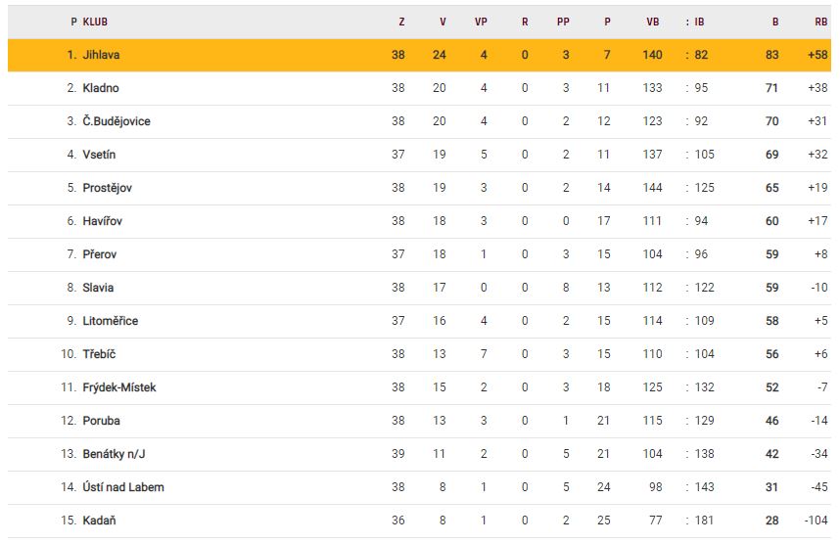Click the Jihlava club name
840x544 pixels.
pos(102,55)
